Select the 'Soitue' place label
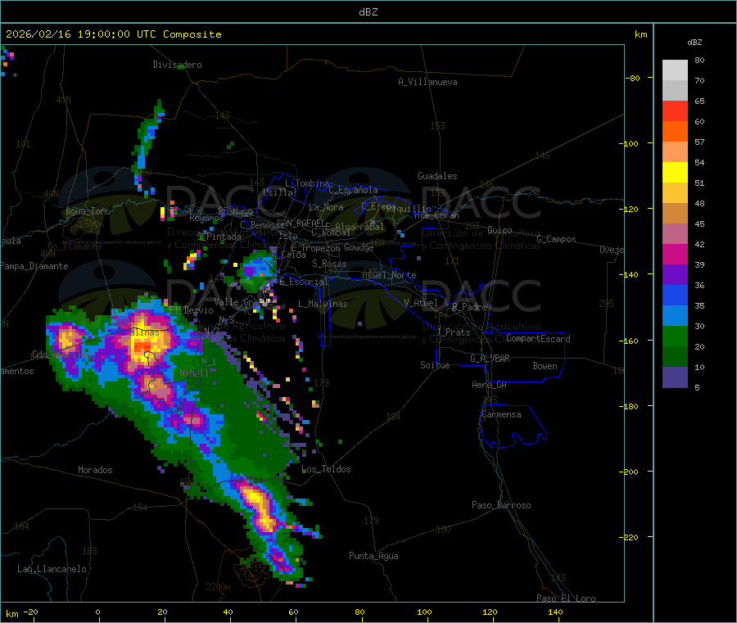The image size is (737, 623). click(x=435, y=365)
